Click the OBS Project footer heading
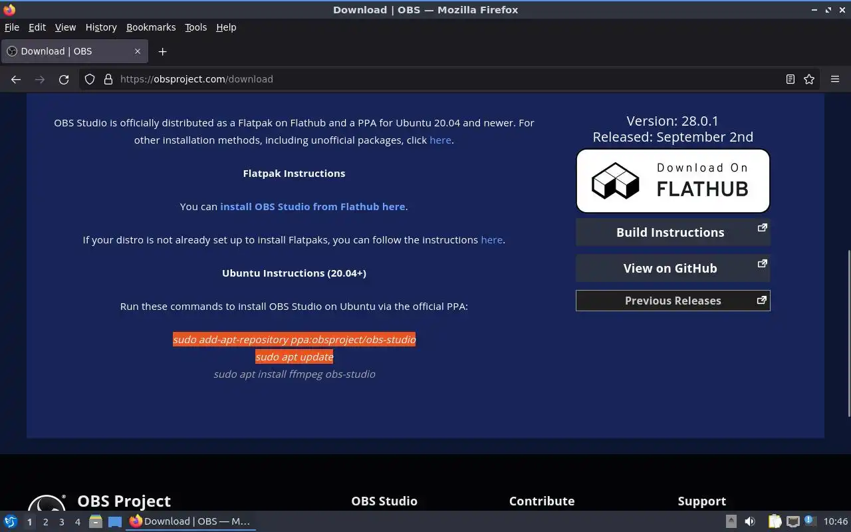This screenshot has height=532, width=851. (x=124, y=501)
